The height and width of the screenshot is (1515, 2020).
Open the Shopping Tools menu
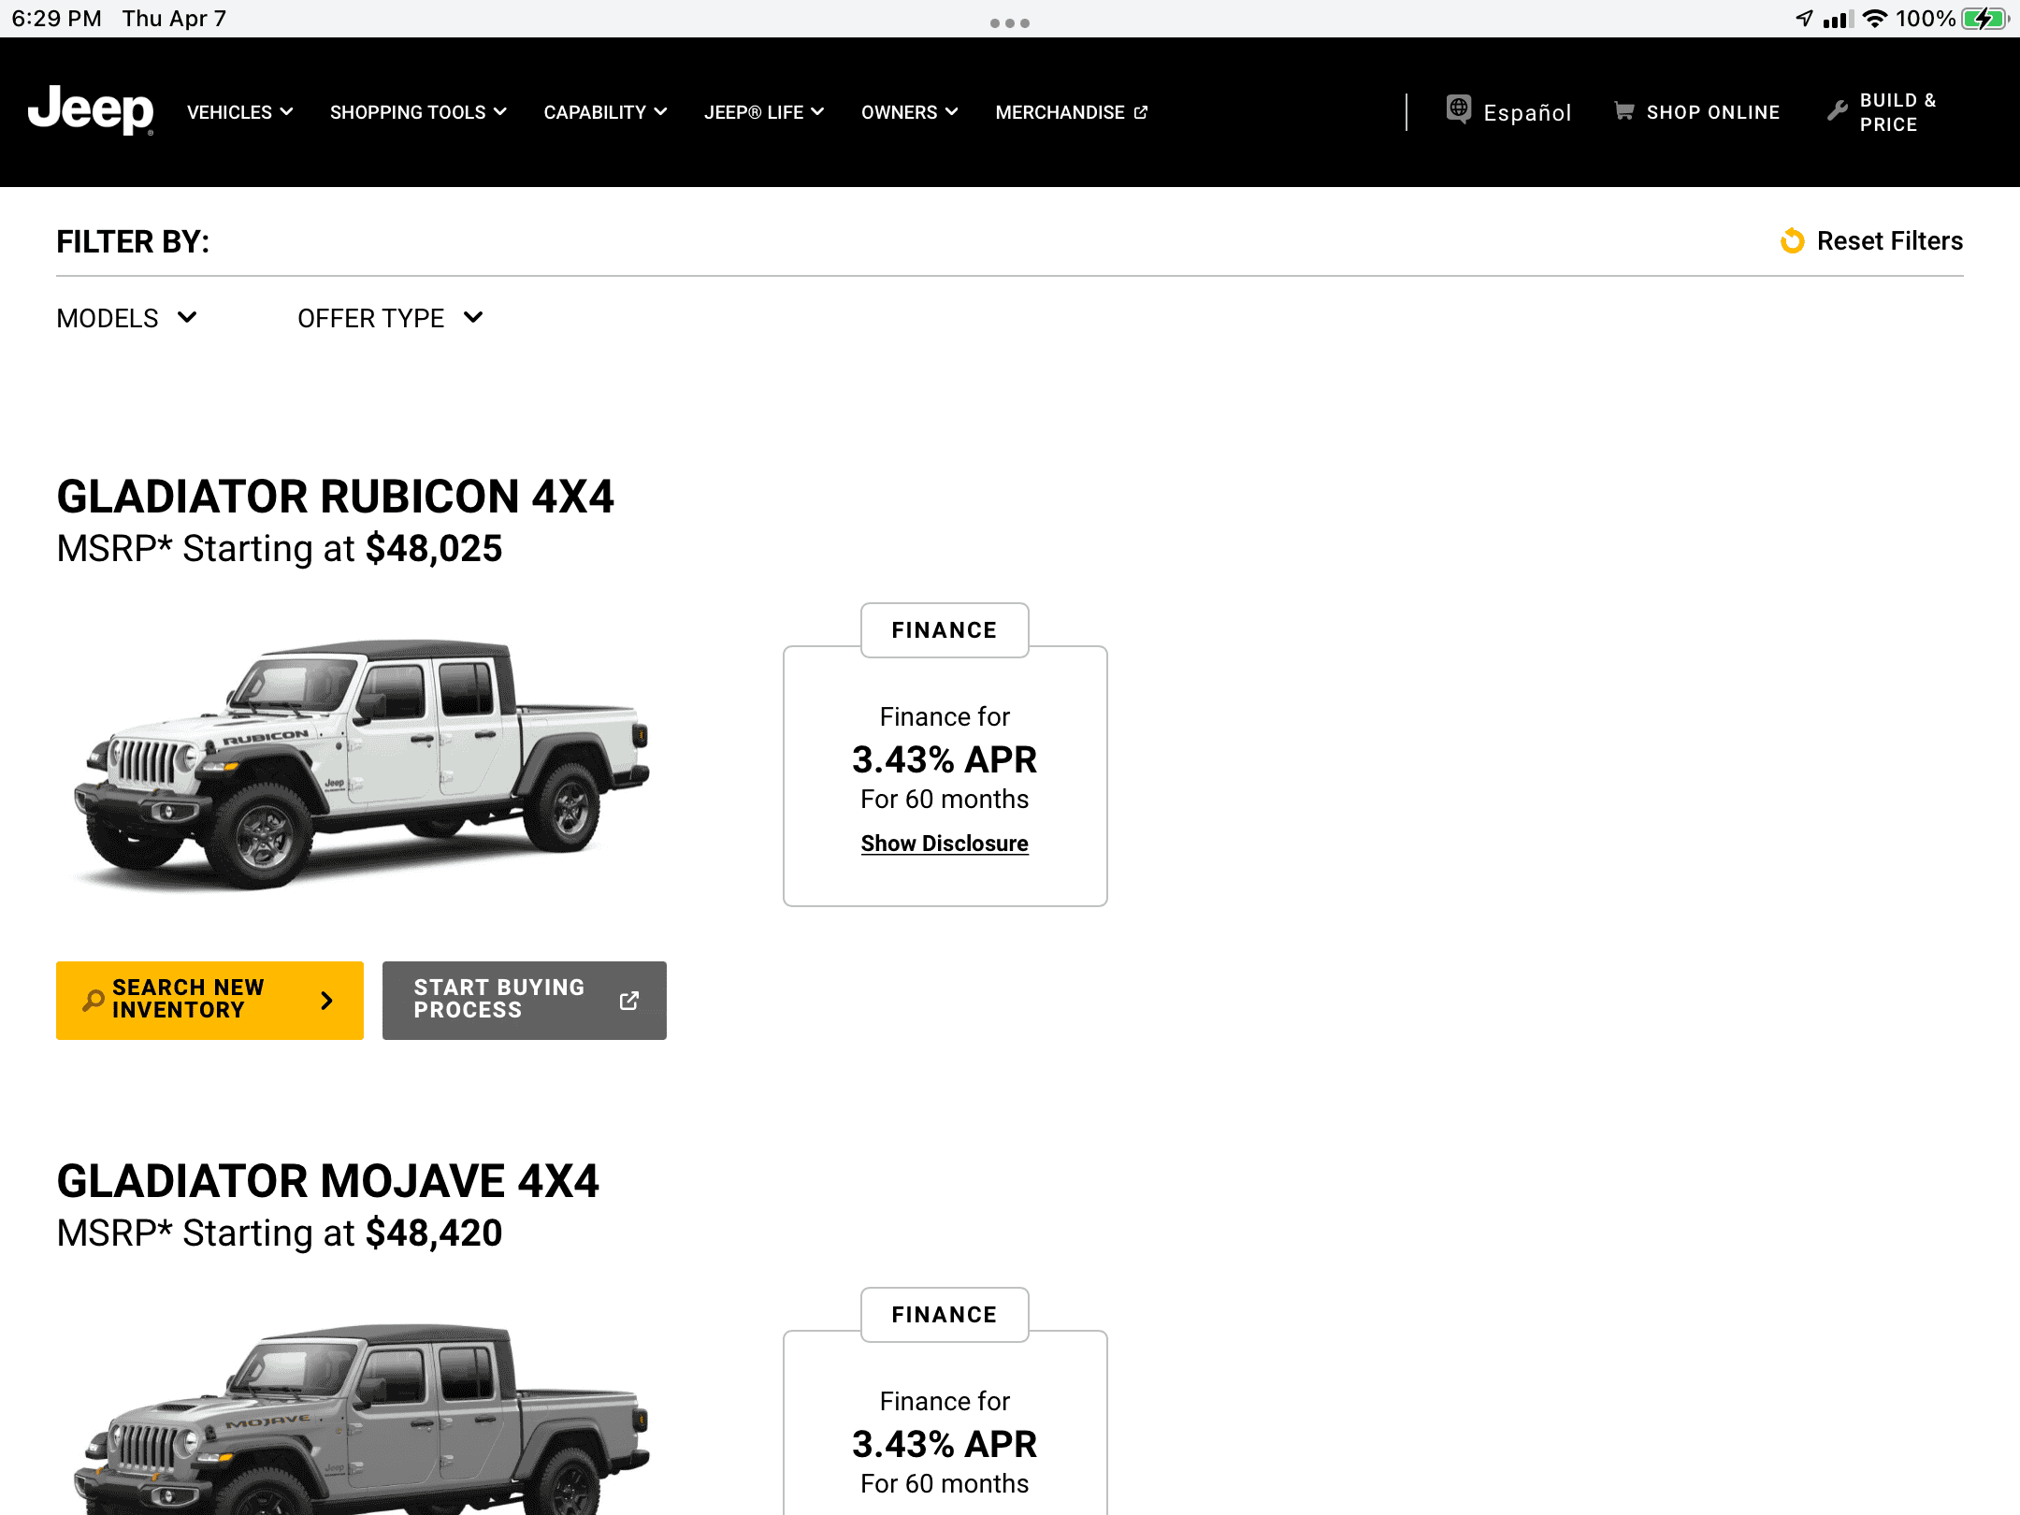pyautogui.click(x=418, y=112)
